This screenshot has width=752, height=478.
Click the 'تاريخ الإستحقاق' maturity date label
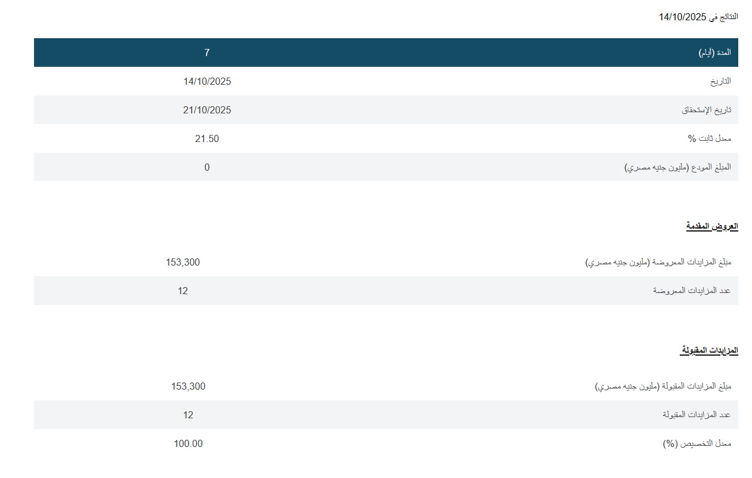[706, 110]
